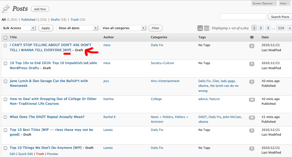Filter by author jess
The width and height of the screenshot is (292, 157).
click(106, 81)
